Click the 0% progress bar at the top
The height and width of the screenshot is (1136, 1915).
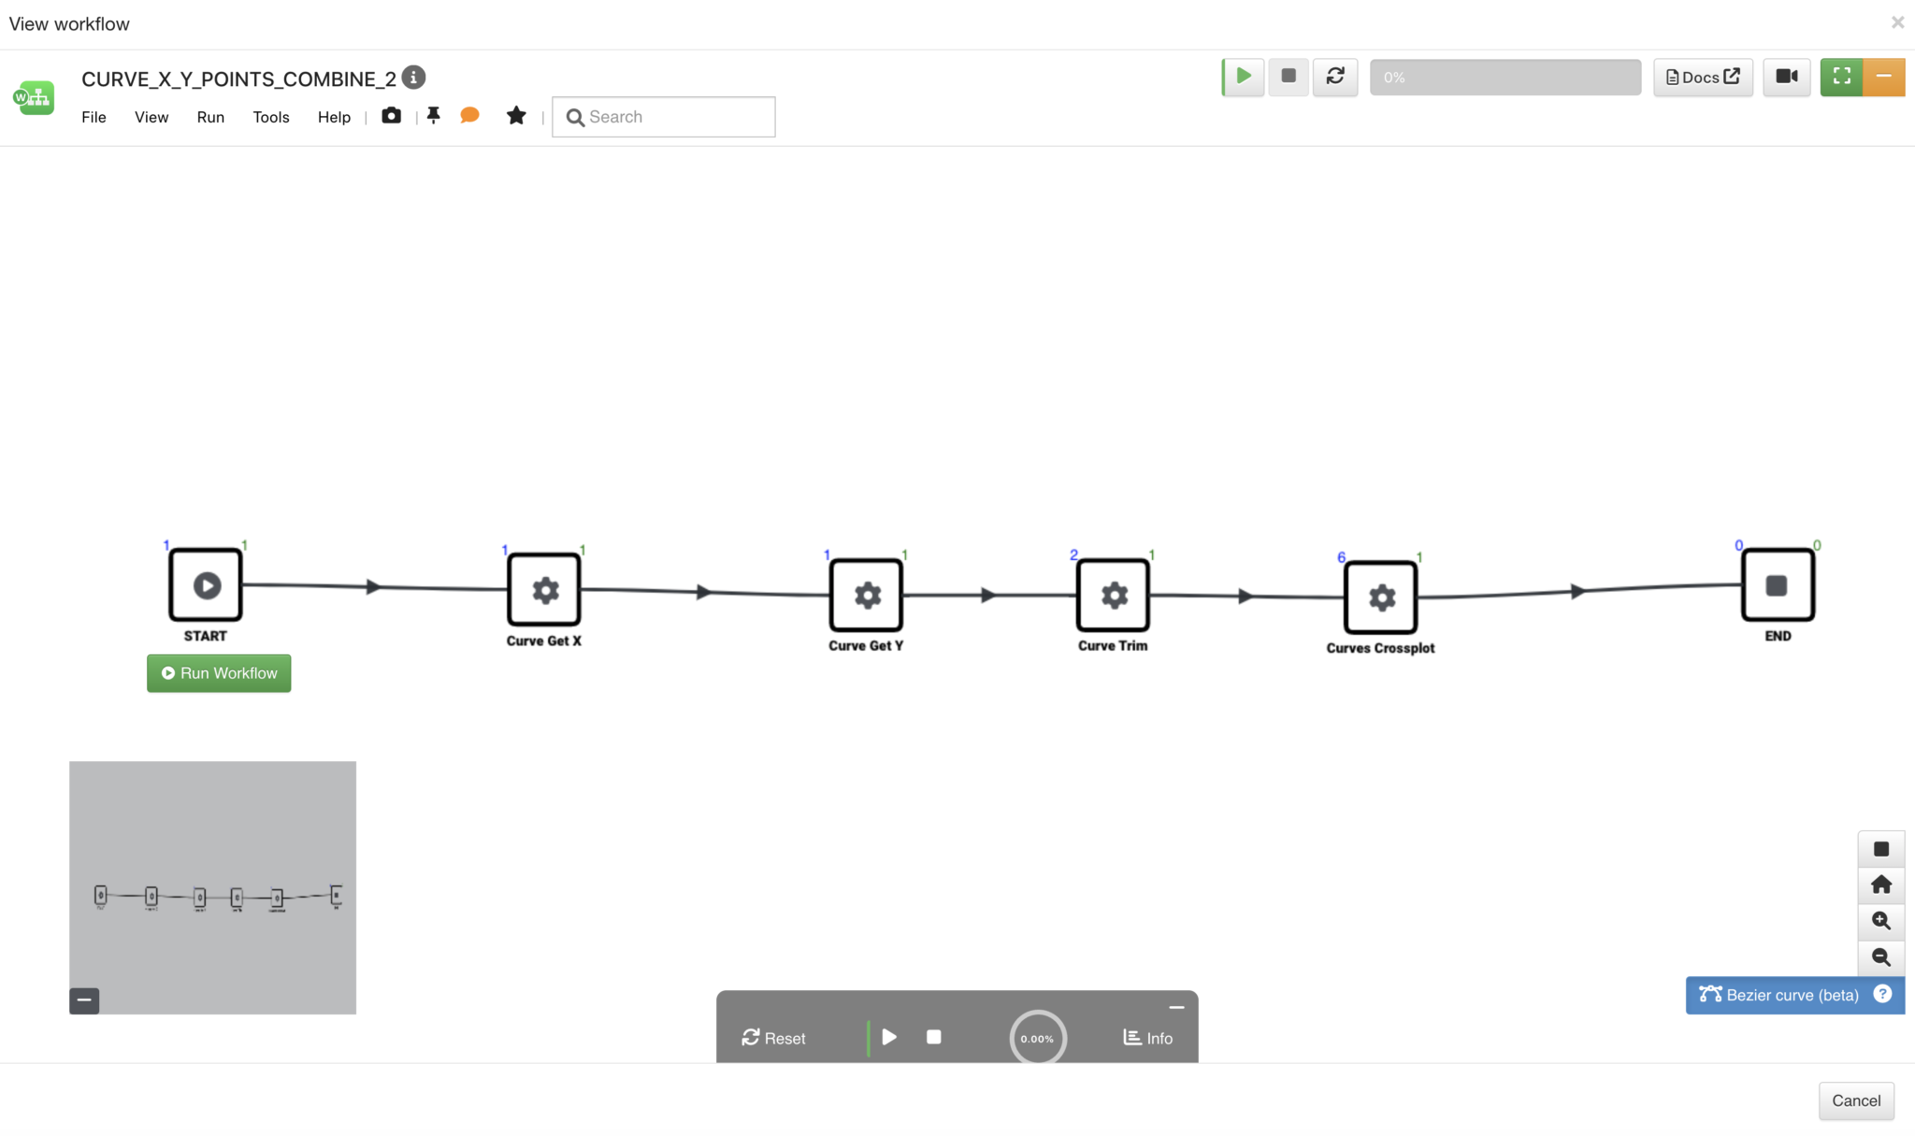(1504, 77)
